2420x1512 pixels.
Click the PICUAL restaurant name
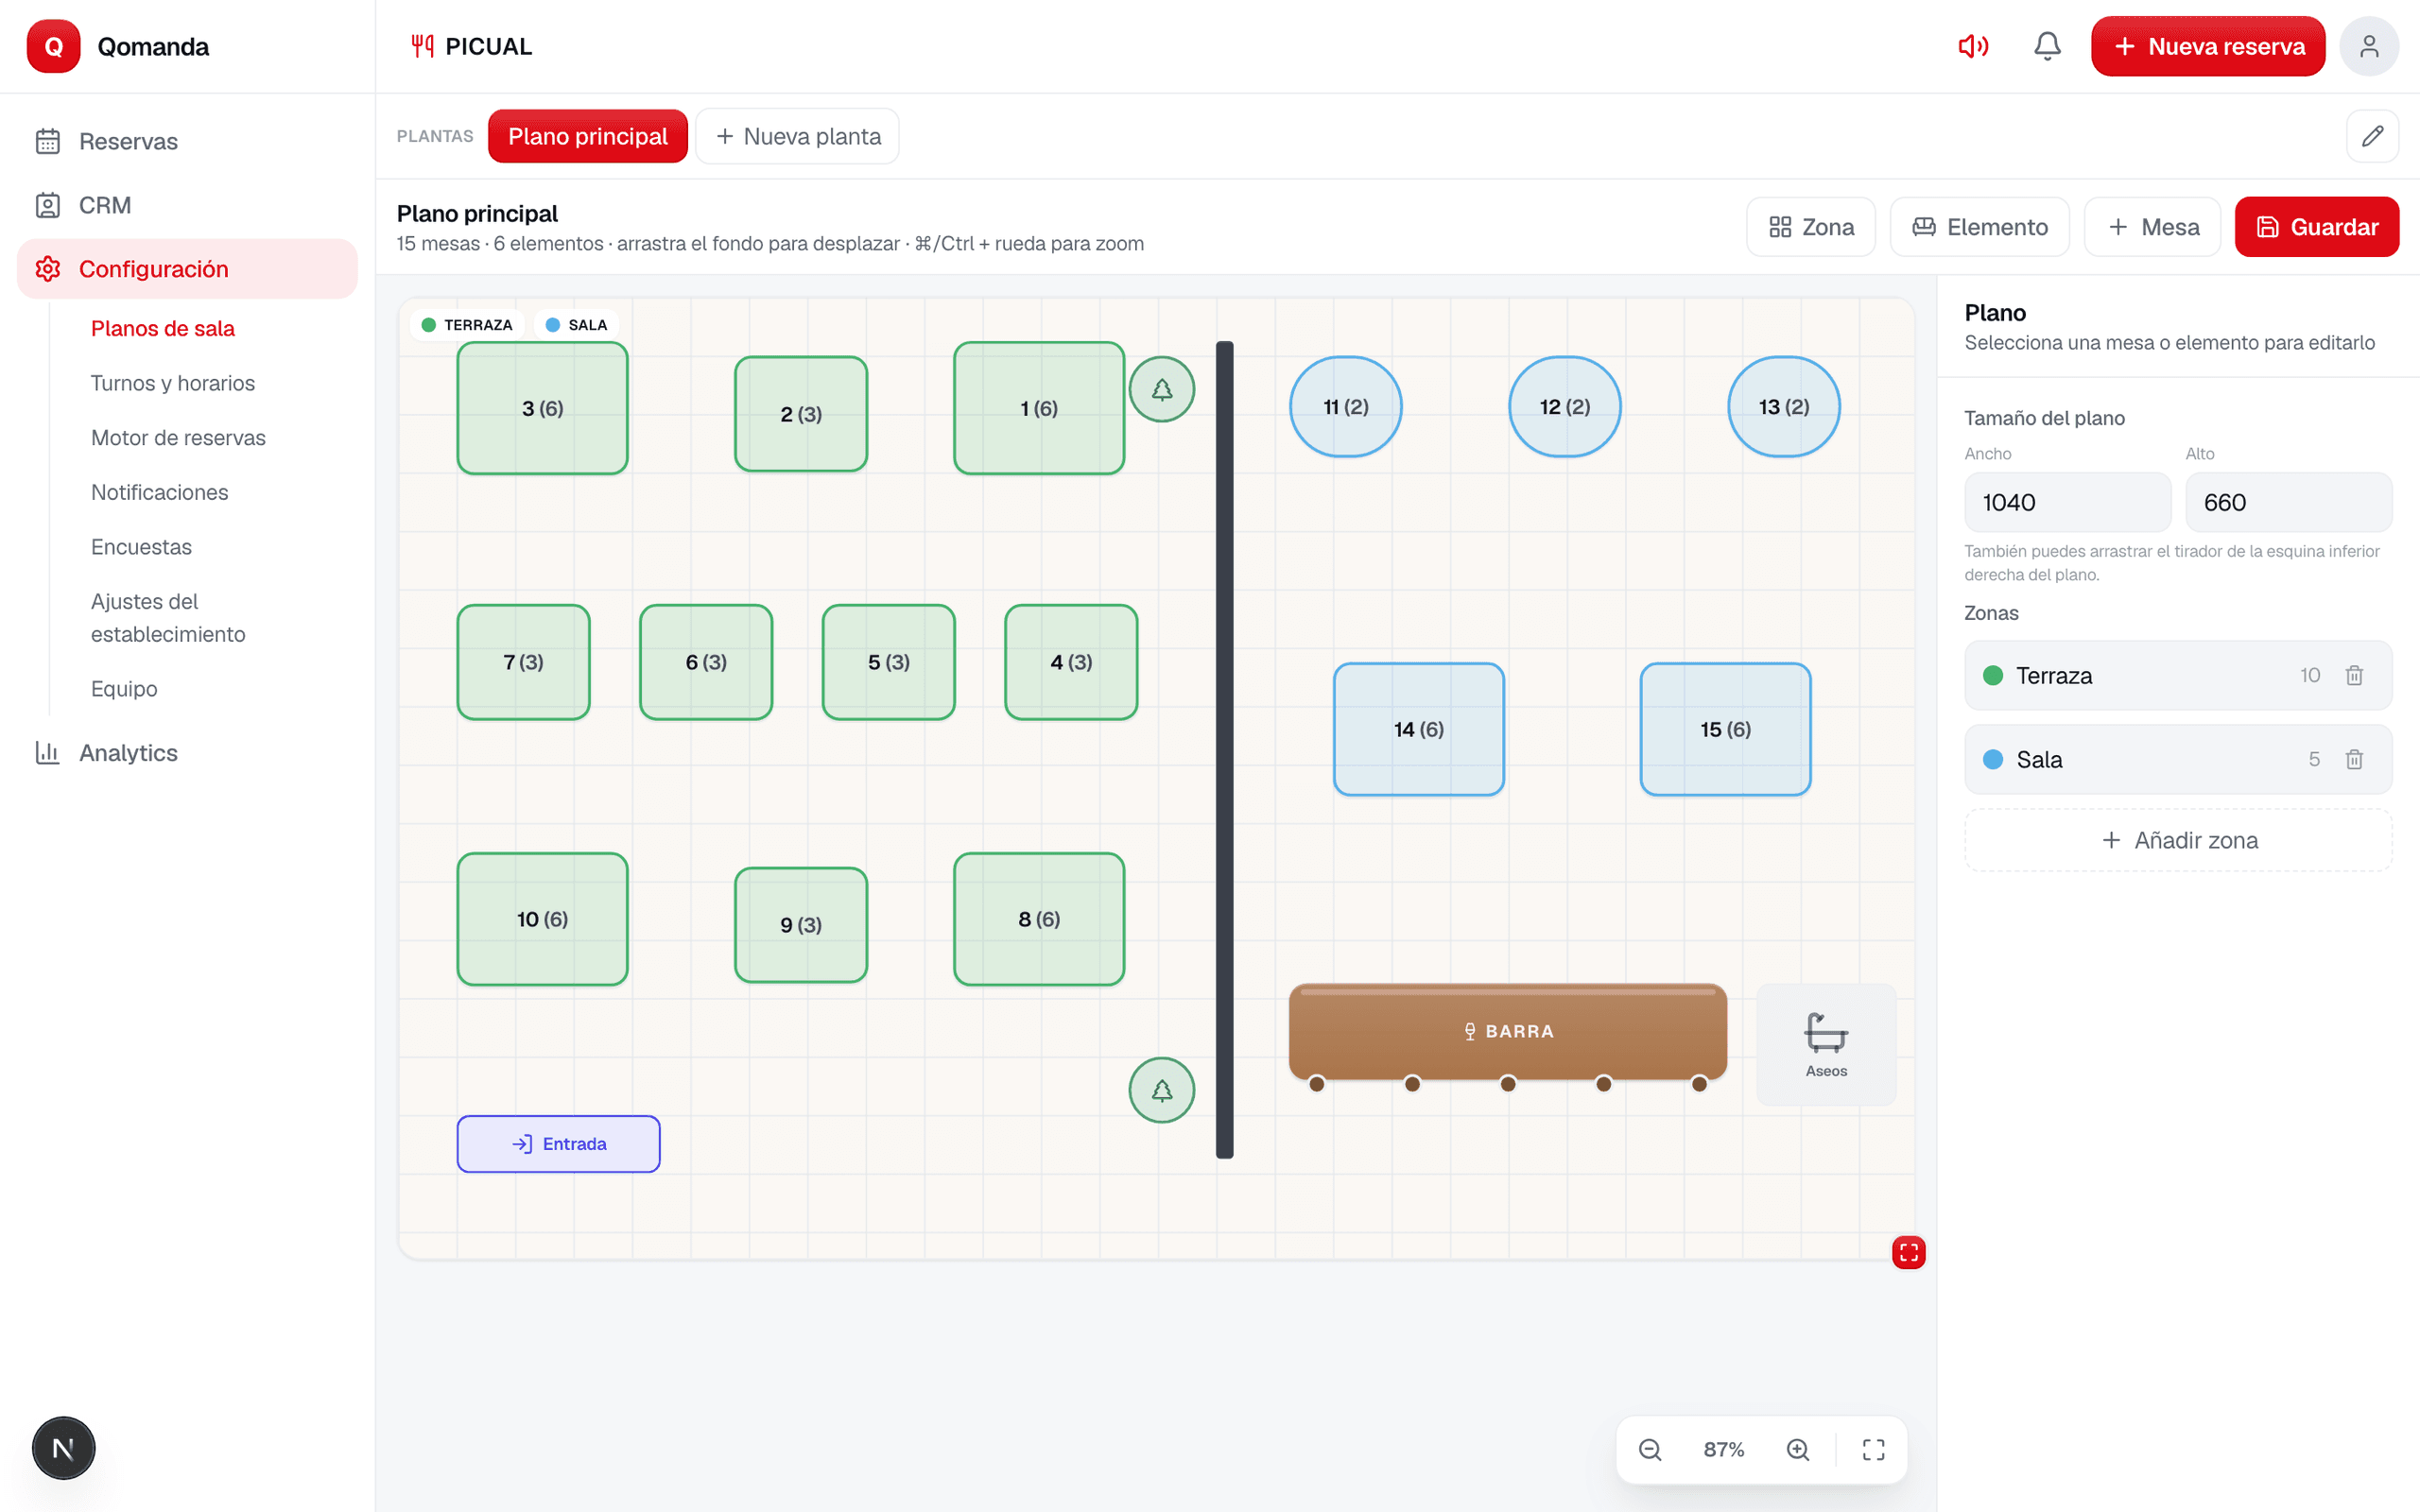[488, 46]
